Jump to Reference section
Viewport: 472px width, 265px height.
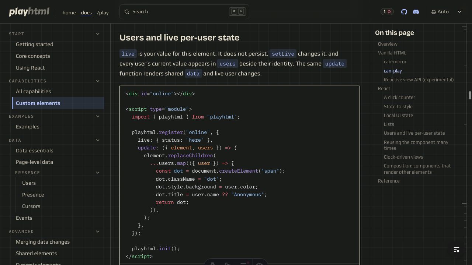pyautogui.click(x=389, y=181)
